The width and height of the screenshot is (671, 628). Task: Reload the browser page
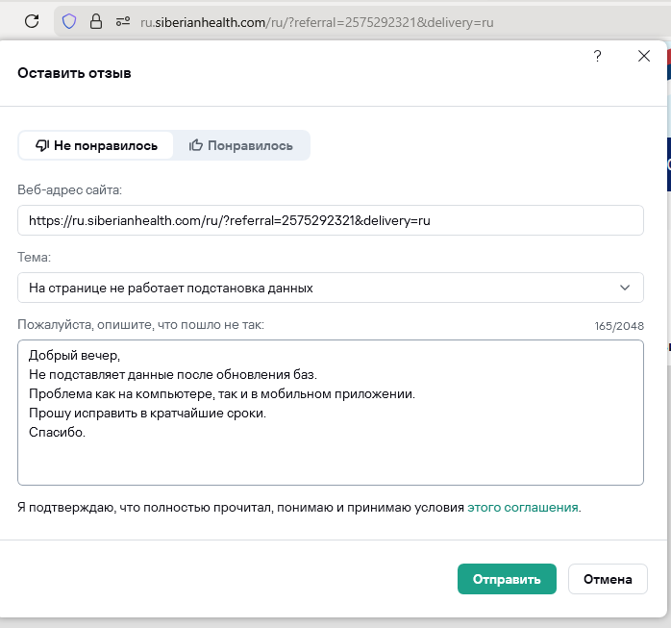click(x=32, y=20)
